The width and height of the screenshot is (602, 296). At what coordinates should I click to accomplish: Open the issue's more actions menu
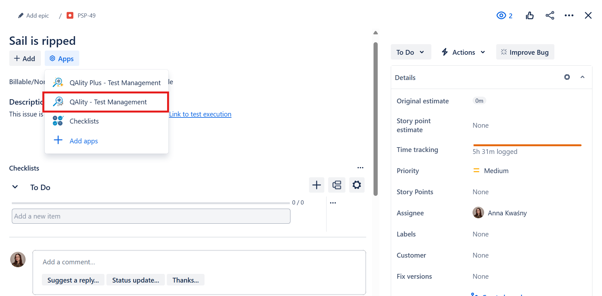[569, 15]
